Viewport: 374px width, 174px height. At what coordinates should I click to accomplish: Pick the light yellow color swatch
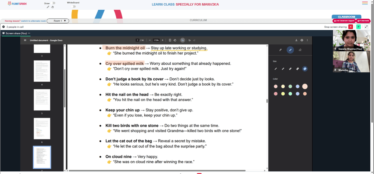pos(283,86)
